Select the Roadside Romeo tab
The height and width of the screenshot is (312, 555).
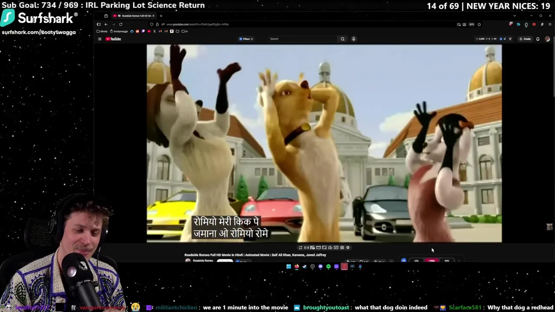134,16
